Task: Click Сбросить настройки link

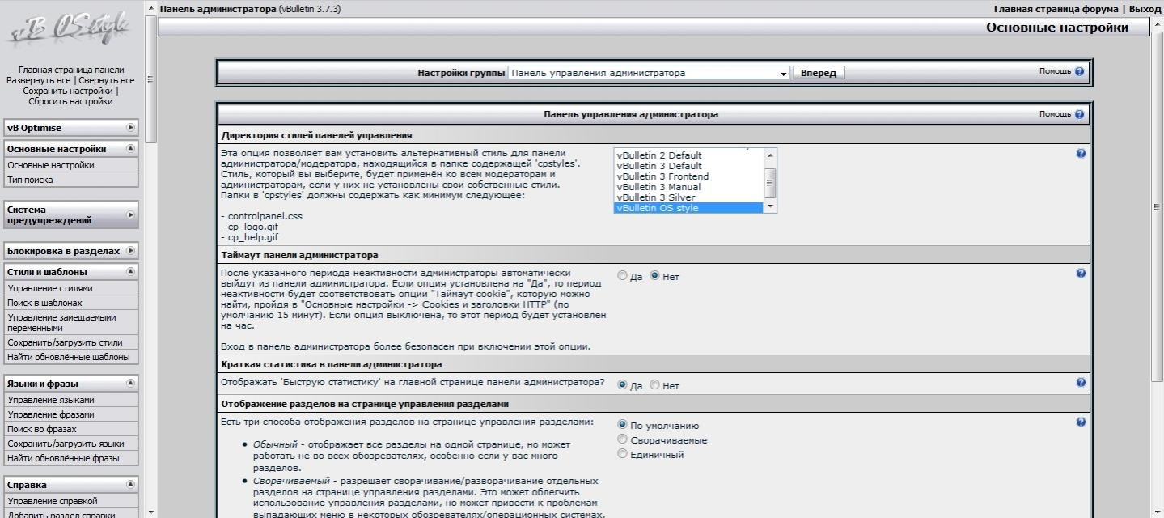Action: click(x=70, y=101)
